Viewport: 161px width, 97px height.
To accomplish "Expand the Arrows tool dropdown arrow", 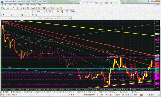I will (x=38, y=15).
